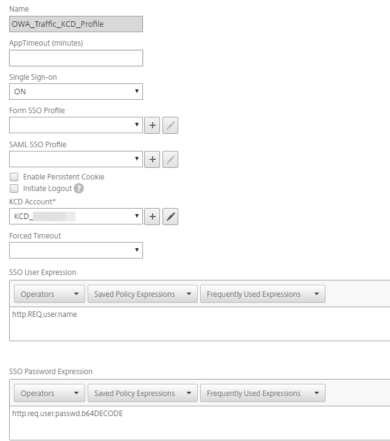
Task: Click the edit Form SSO Profile pencil icon
Action: (x=170, y=126)
